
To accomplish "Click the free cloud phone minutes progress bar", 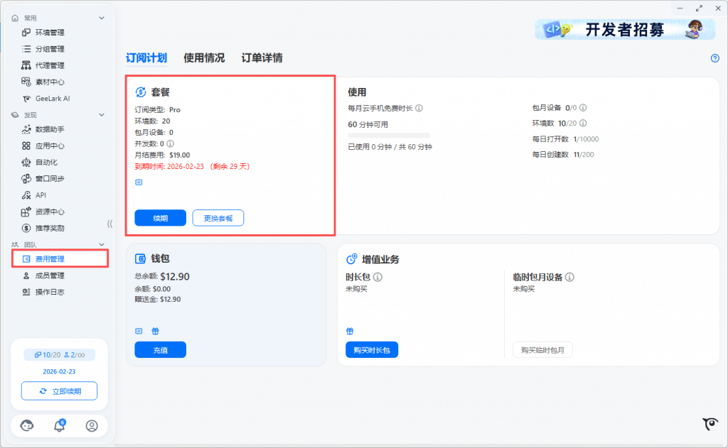I will click(389, 135).
